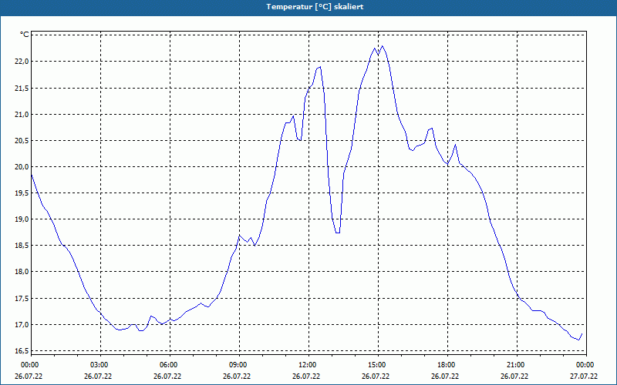The width and height of the screenshot is (617, 385).
Task: Click the 26.07.22 date beneath 06:00
Action: click(167, 377)
